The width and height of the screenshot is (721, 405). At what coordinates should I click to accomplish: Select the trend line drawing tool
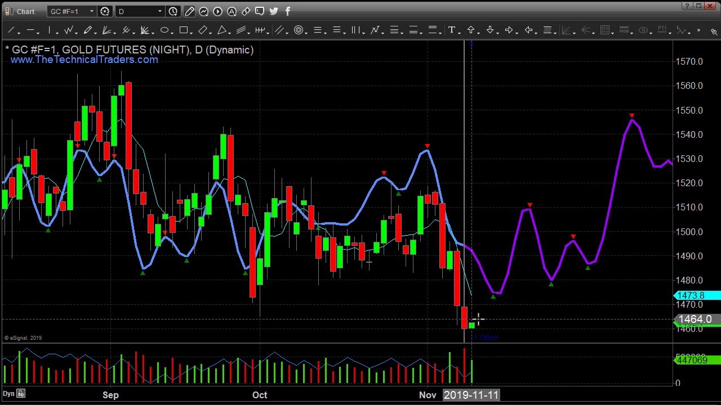(x=11, y=30)
